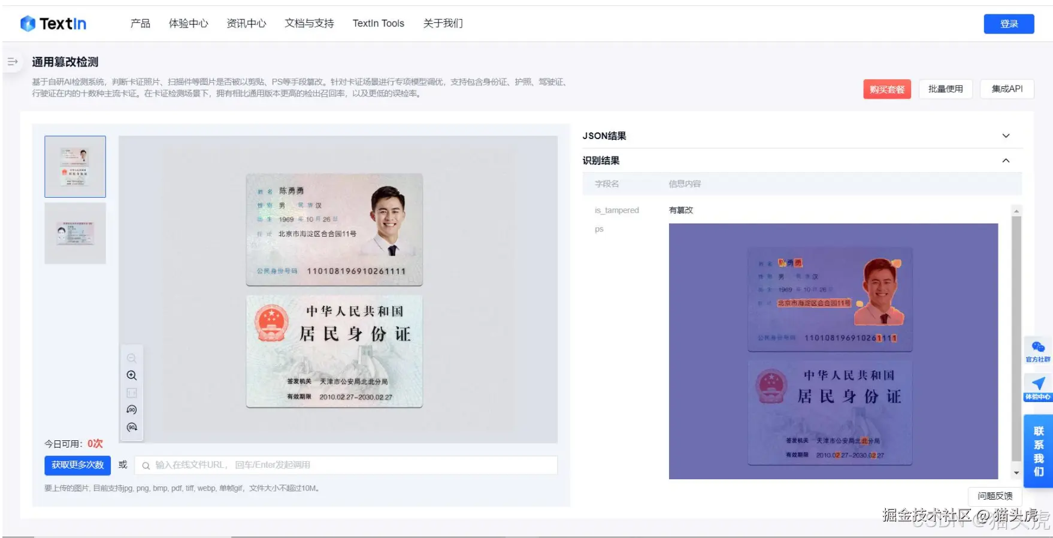Click the is_tampered field name
Image resolution: width=1053 pixels, height=538 pixels.
point(616,210)
